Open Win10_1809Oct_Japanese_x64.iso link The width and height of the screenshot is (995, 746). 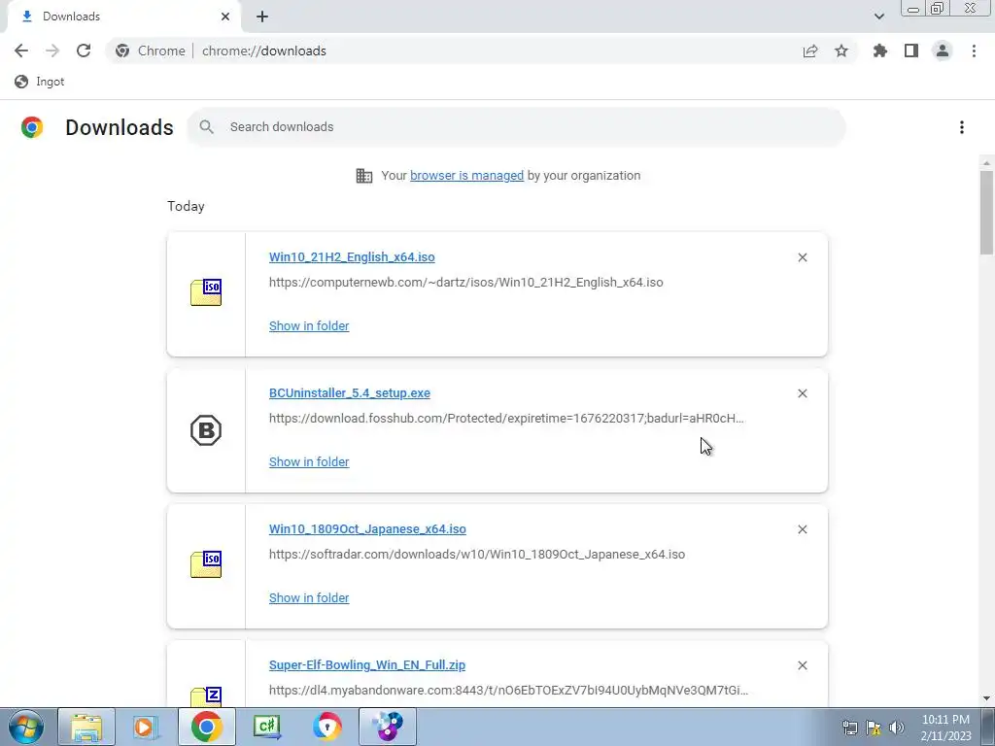tap(367, 529)
